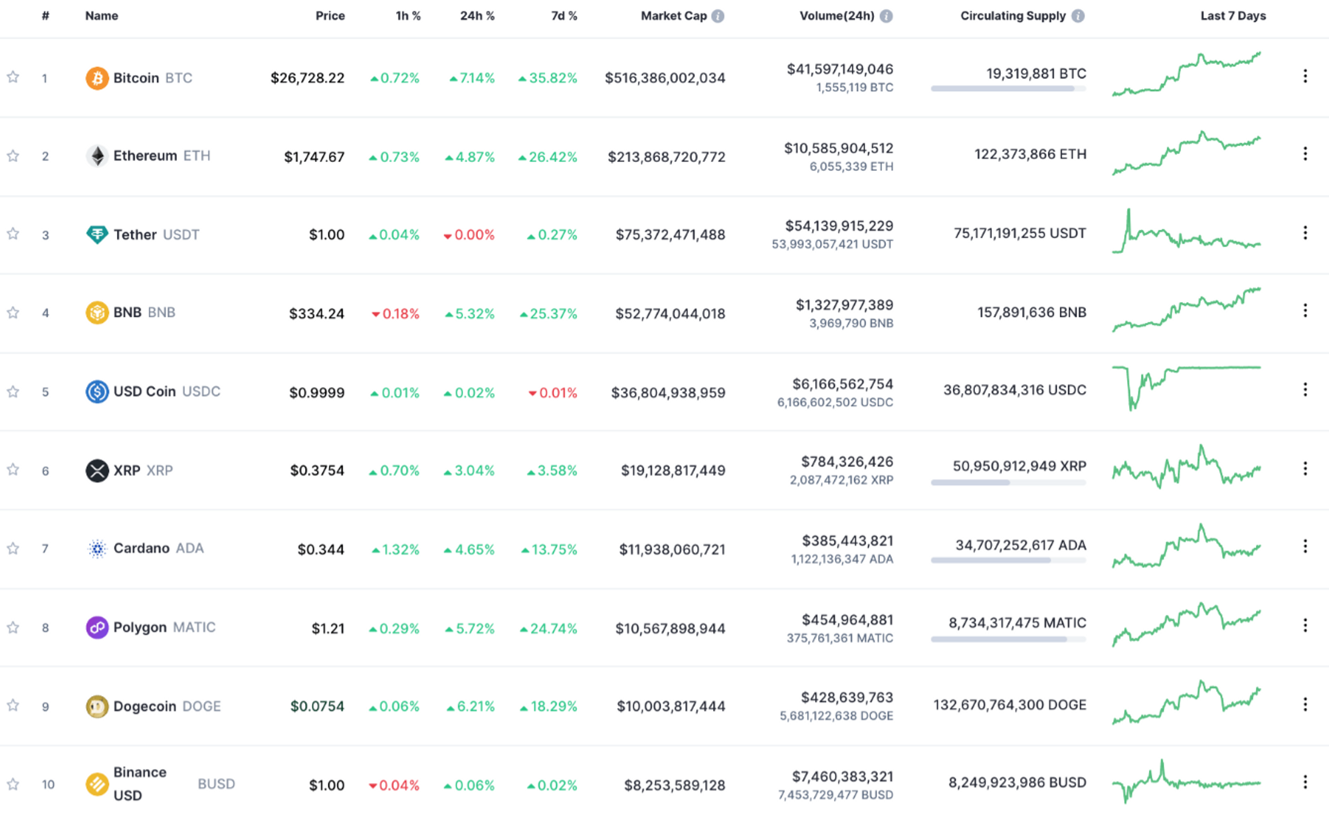The width and height of the screenshot is (1329, 815).
Task: Click the Tether USDT logo icon
Action: 97,234
